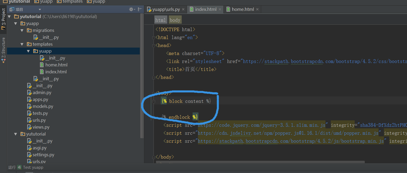The width and height of the screenshot is (407, 173).
Task: Collapse the templates folder arrow
Action: pos(22,44)
